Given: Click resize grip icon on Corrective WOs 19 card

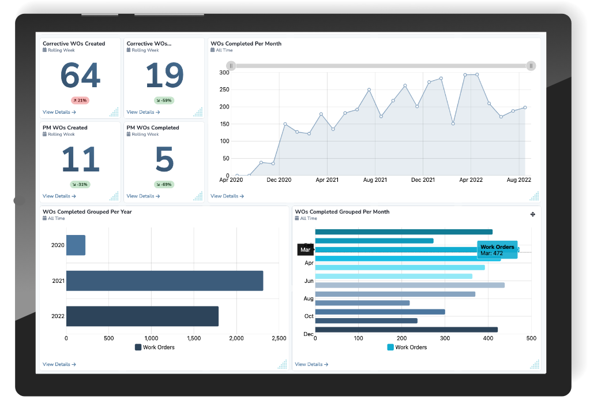Looking at the screenshot, I should pos(198,112).
